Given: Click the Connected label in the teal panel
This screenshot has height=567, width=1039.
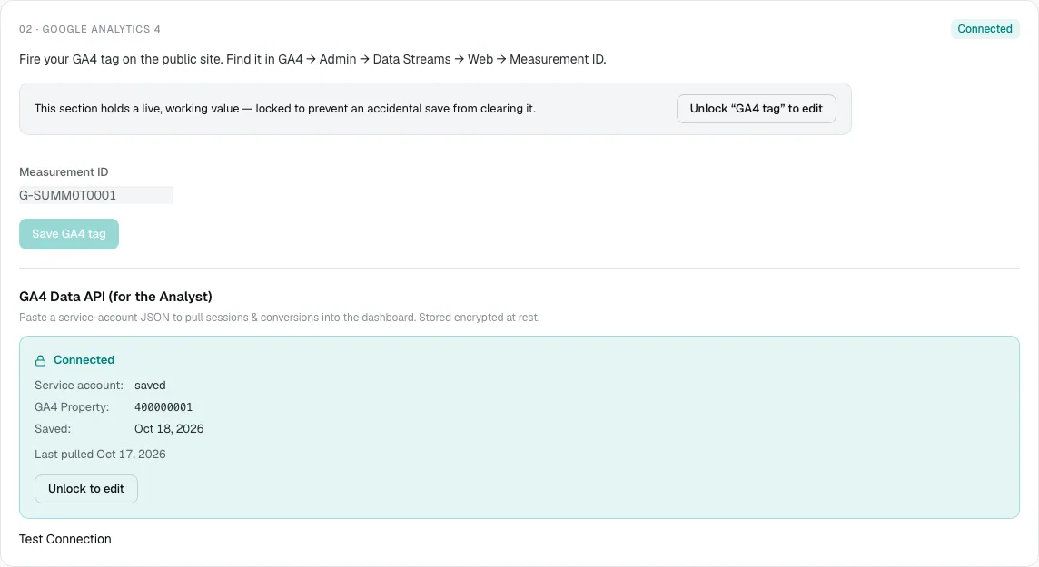Looking at the screenshot, I should click(x=84, y=360).
